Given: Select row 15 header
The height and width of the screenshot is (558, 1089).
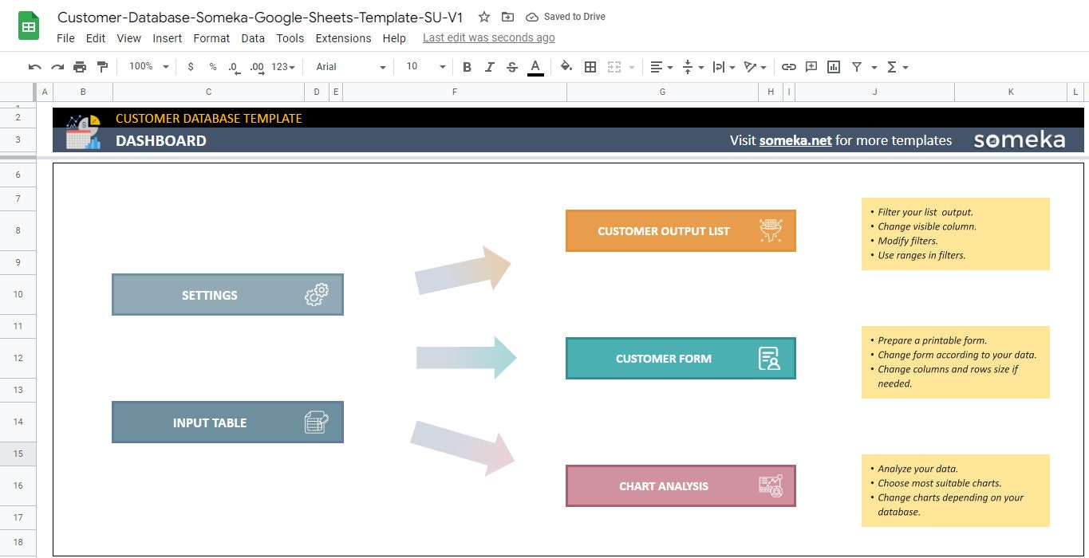Looking at the screenshot, I should [x=18, y=454].
